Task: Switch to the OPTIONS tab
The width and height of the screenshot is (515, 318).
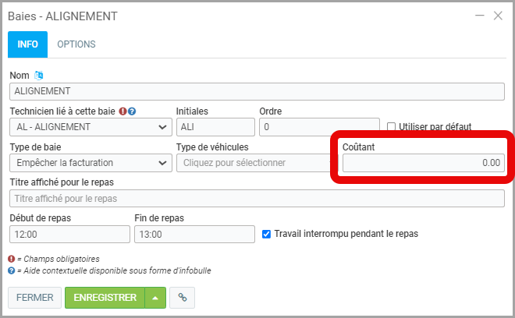Action: [76, 44]
